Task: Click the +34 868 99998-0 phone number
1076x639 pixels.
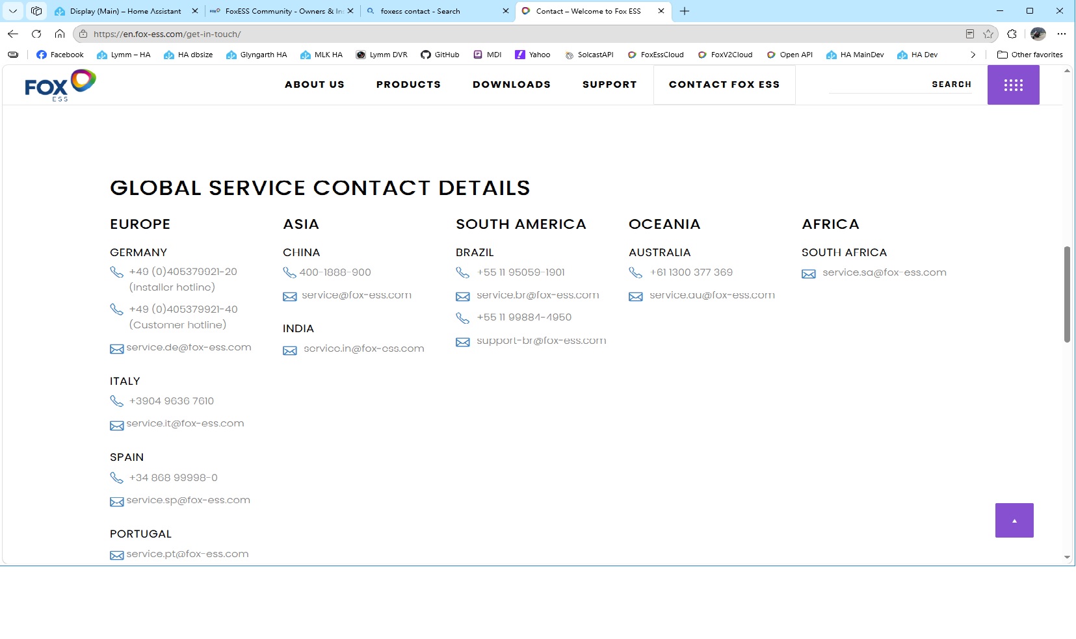Action: [x=173, y=478]
